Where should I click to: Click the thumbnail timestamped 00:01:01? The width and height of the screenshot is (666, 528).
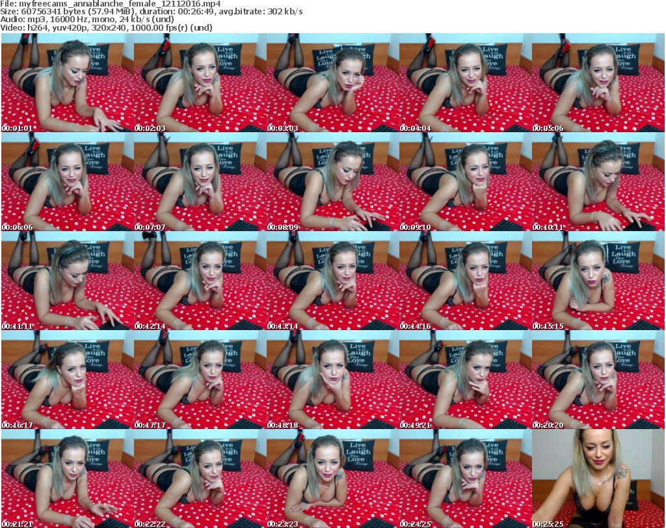point(67,83)
